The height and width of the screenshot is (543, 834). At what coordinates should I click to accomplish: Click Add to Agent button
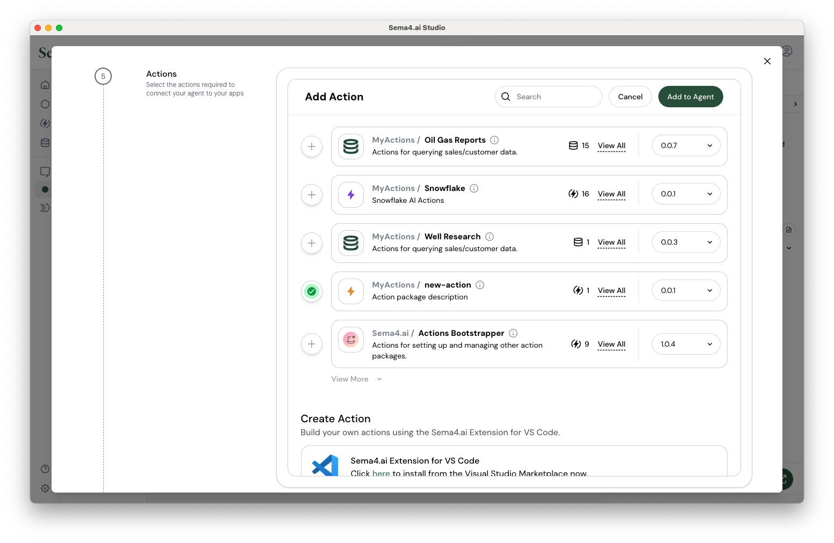click(x=691, y=97)
